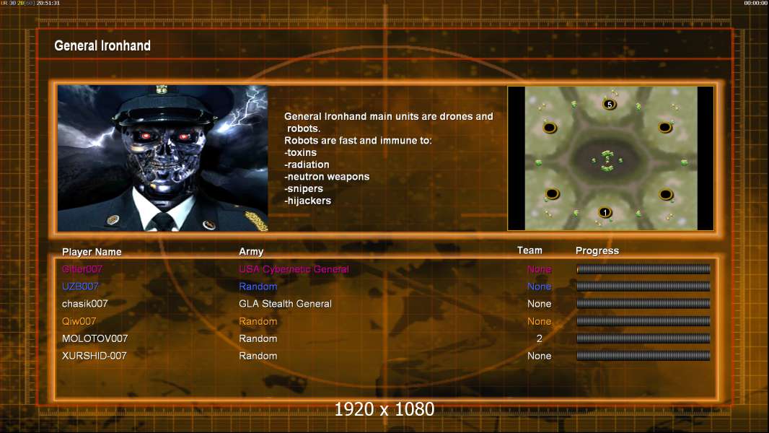Click the '-snipers' immunity line
The image size is (769, 433).
point(304,189)
